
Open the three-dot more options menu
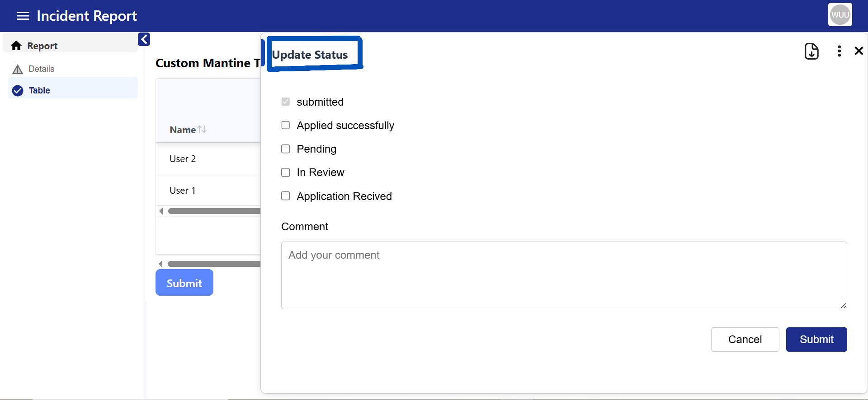tap(839, 51)
